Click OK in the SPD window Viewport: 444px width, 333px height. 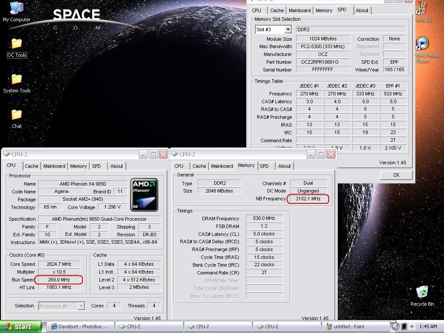(396, 175)
